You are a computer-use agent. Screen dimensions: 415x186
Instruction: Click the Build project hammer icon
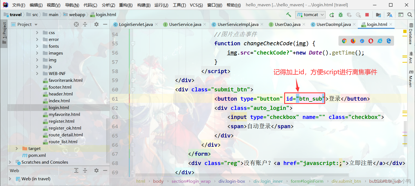click(288, 15)
